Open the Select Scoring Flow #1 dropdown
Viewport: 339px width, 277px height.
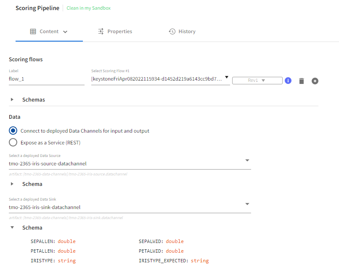tap(226, 78)
